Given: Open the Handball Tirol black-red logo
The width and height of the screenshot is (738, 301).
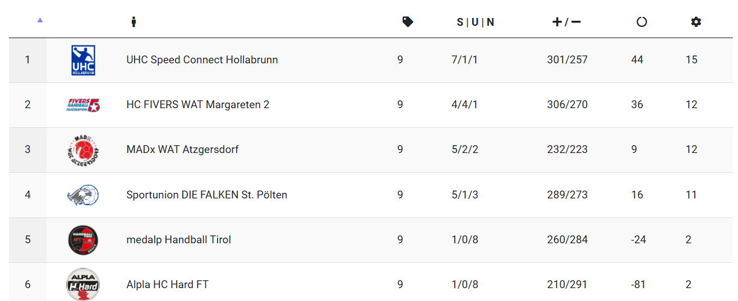Looking at the screenshot, I should pyautogui.click(x=83, y=240).
